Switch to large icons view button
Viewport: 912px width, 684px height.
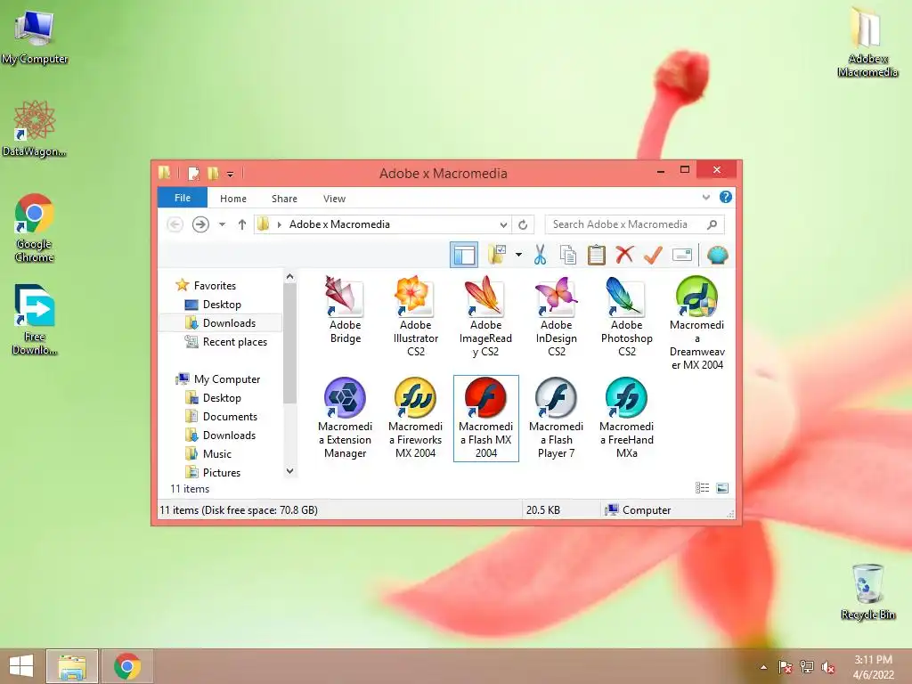[x=722, y=488]
